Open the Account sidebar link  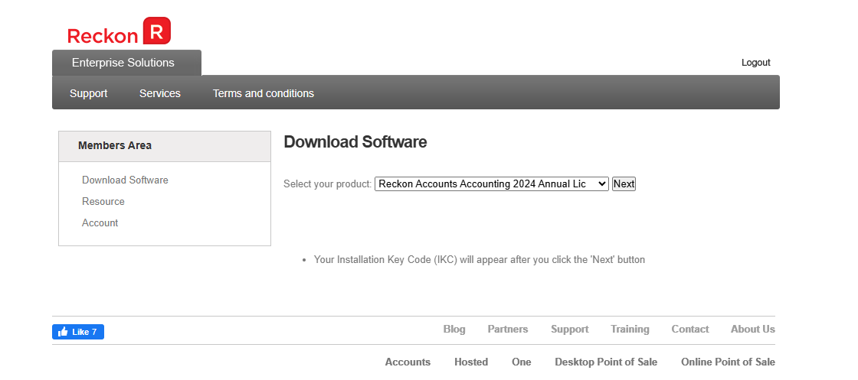tap(100, 222)
